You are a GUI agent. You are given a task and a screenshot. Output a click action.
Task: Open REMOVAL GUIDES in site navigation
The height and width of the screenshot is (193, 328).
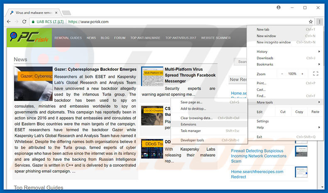click(68, 38)
